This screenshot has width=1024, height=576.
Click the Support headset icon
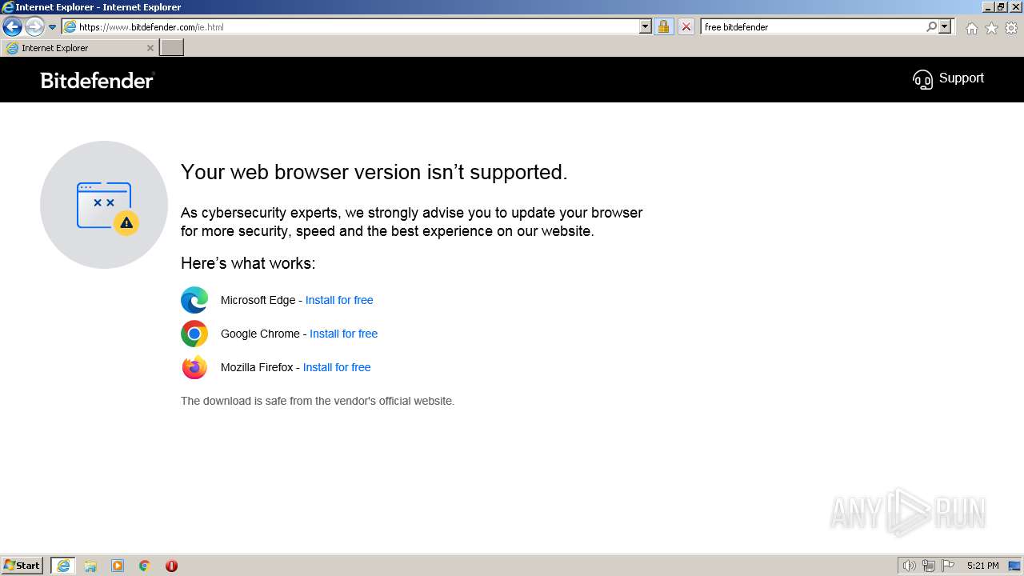[x=922, y=79]
